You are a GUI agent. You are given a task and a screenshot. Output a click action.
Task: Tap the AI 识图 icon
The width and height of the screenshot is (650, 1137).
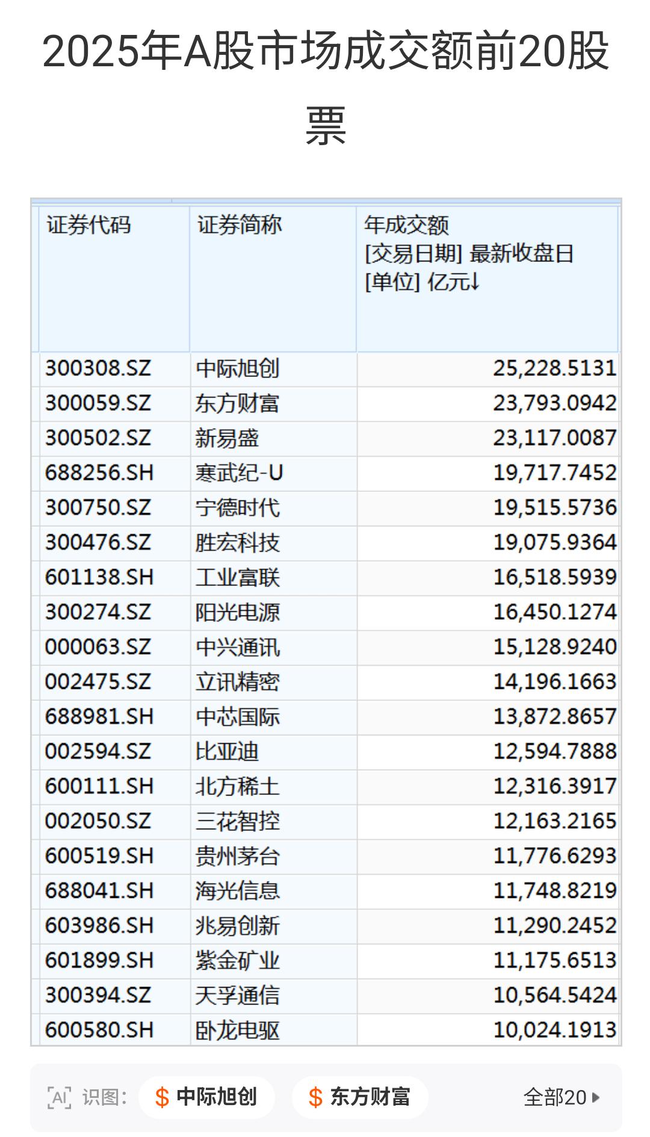60,1097
